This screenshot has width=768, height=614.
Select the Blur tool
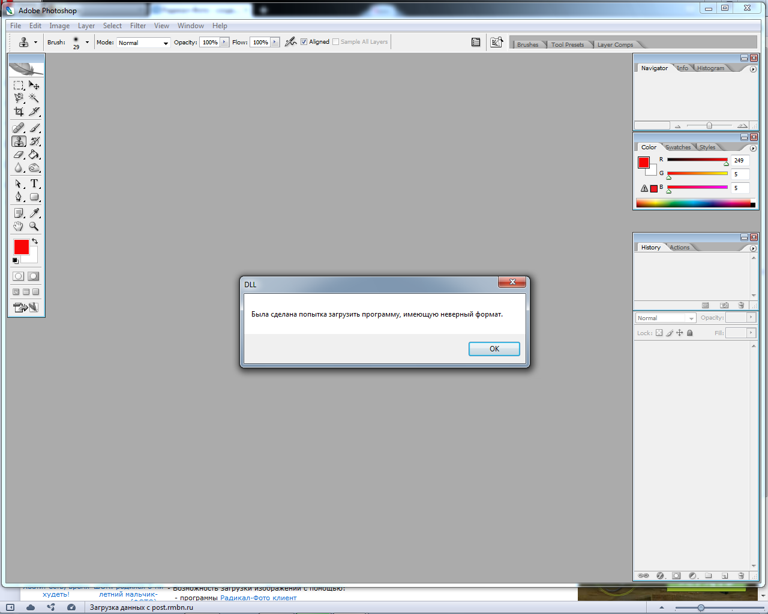click(19, 168)
